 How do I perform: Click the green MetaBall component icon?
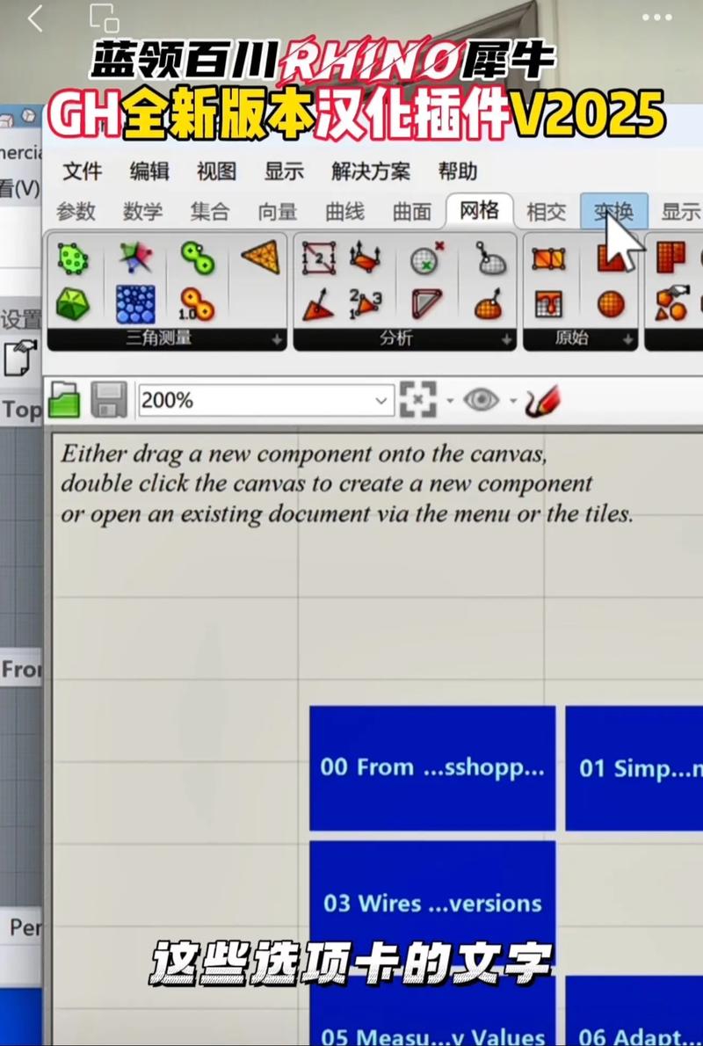[198, 258]
